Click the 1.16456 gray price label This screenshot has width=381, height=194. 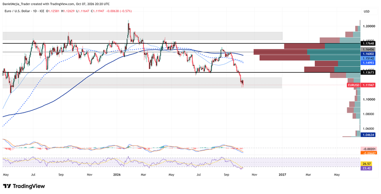[x=368, y=49]
